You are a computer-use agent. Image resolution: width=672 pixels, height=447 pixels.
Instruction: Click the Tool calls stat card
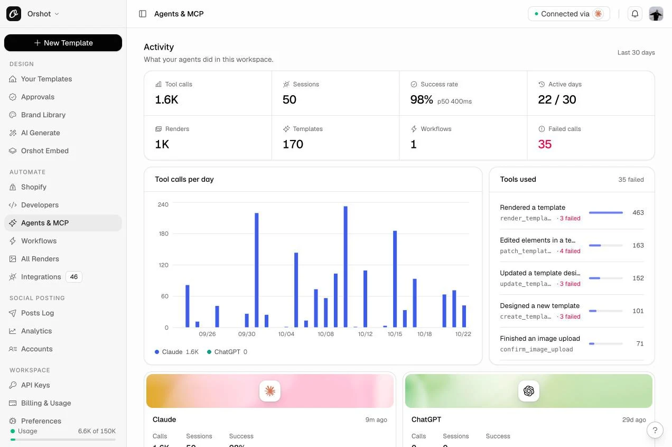point(208,93)
